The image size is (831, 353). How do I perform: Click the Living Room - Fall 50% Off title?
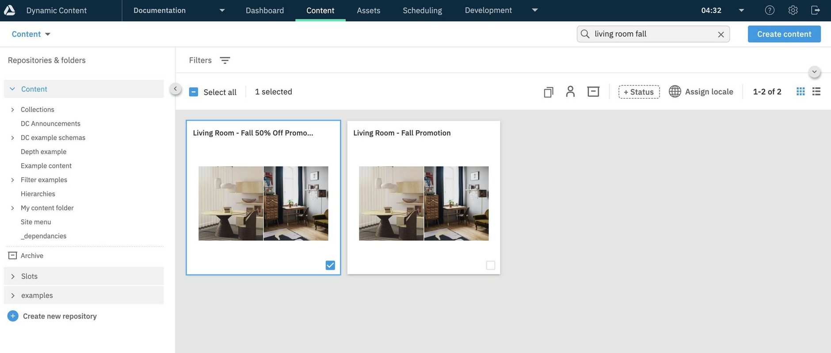coord(253,133)
